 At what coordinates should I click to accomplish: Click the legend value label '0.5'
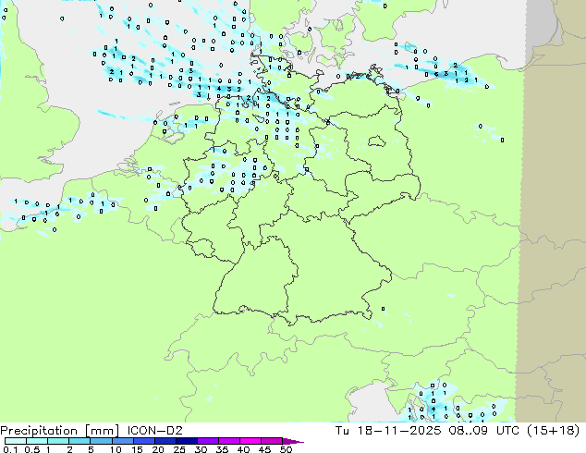32,449
